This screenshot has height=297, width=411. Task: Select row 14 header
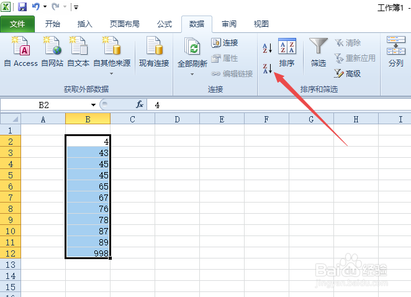11,275
